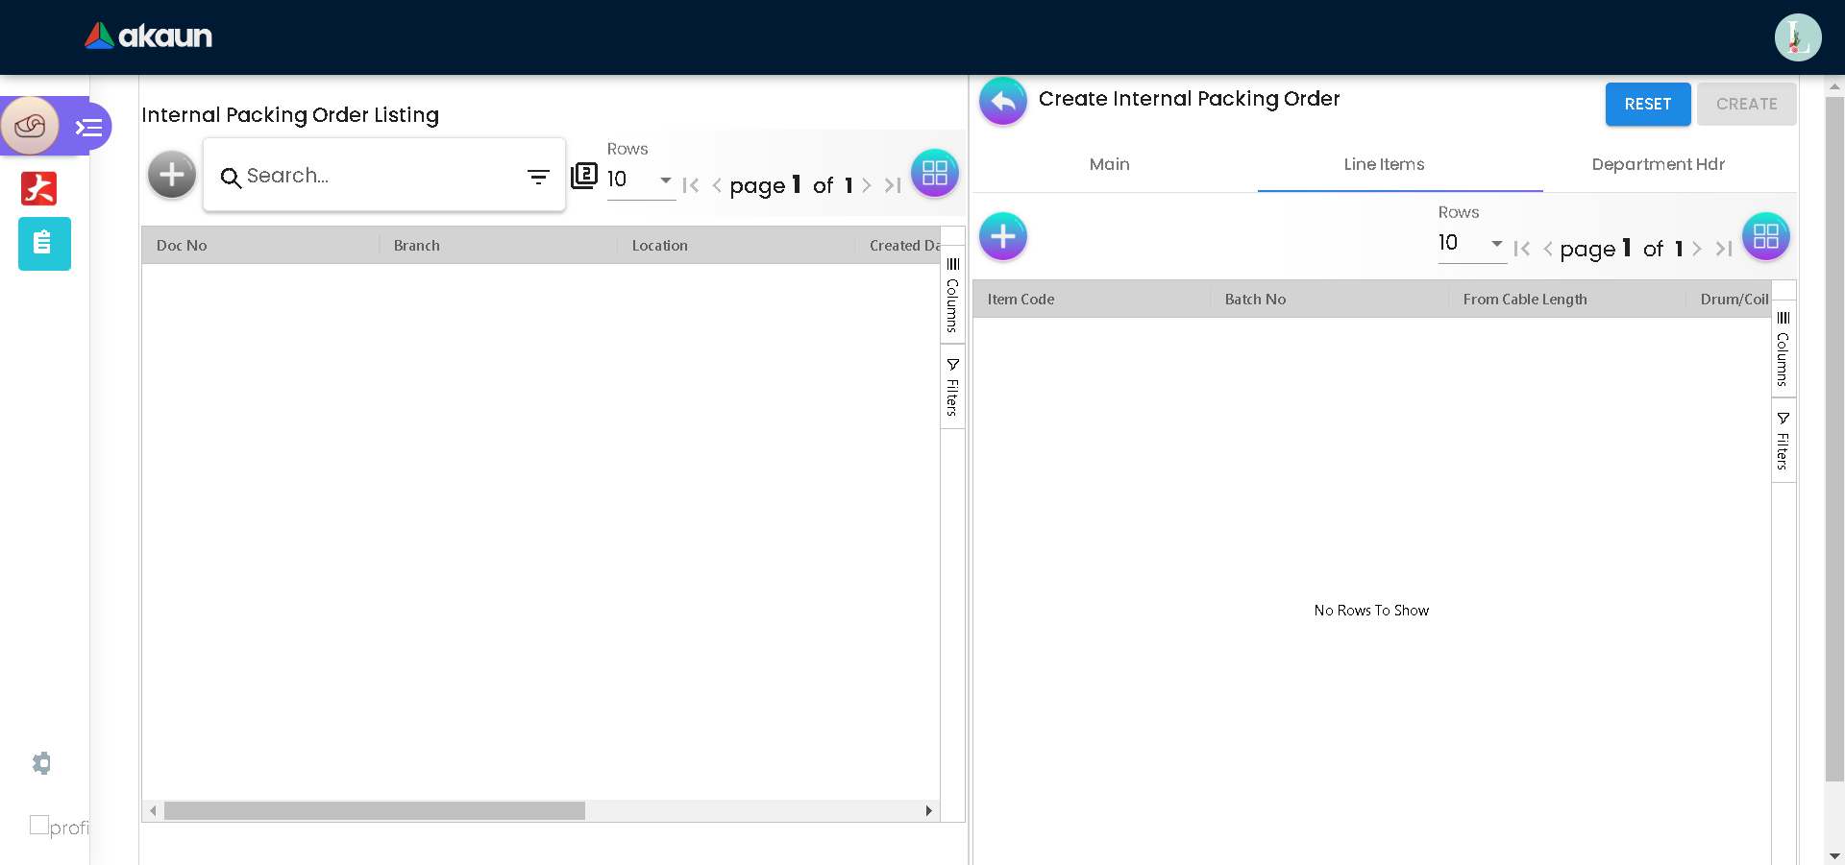Viewport: 1845px width, 865px height.
Task: Add a new line item
Action: (1003, 236)
